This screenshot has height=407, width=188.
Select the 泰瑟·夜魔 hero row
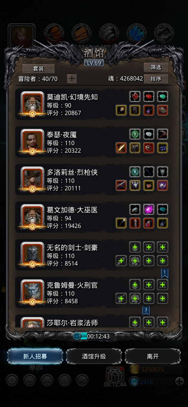[93, 142]
